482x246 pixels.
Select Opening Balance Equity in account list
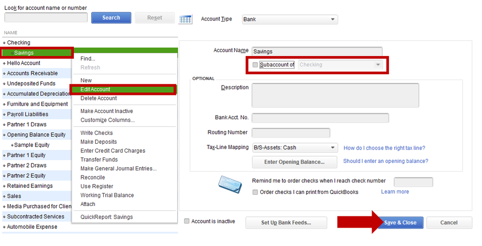click(36, 135)
